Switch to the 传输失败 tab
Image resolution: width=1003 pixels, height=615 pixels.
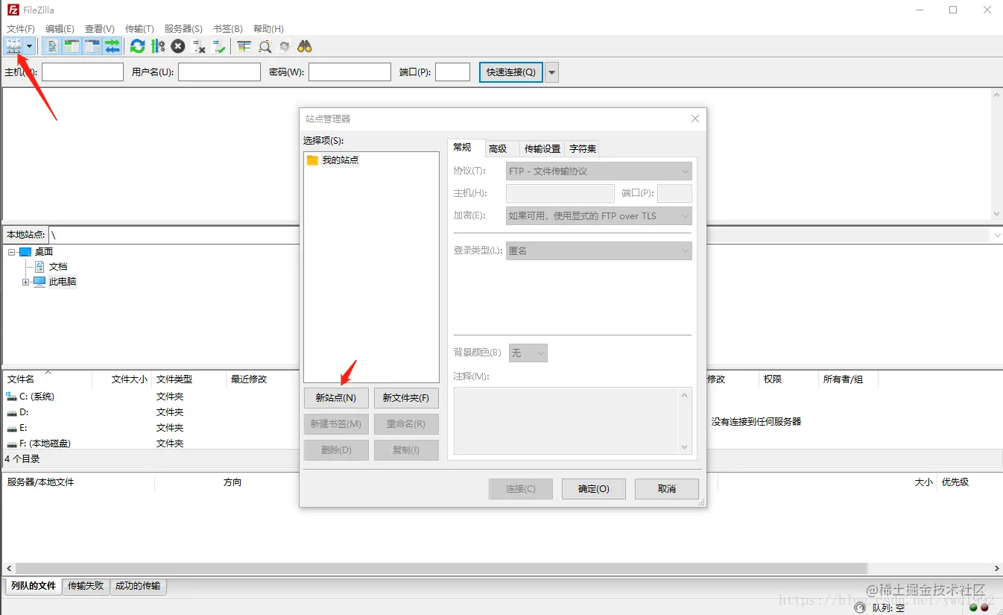coord(86,586)
